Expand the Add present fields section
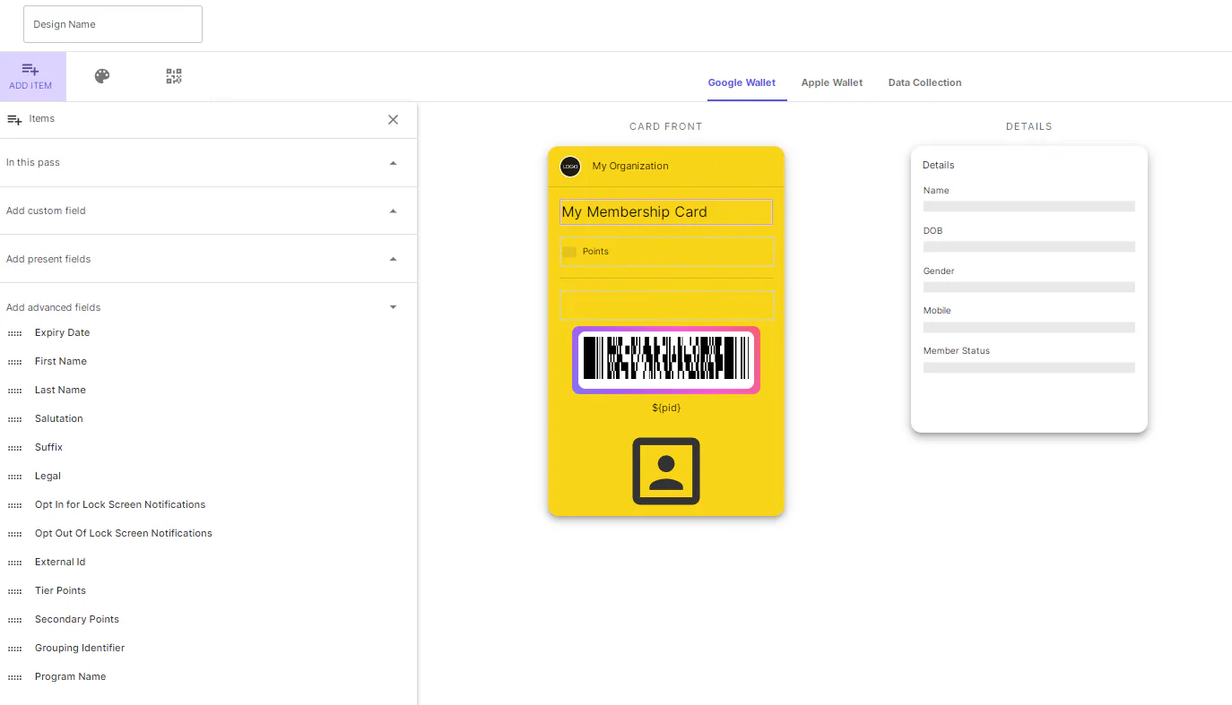Viewport: 1232px width, 705px height. click(208, 259)
